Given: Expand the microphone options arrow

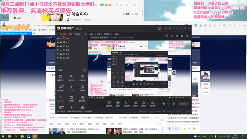Looking at the screenshot, I should [147, 103].
